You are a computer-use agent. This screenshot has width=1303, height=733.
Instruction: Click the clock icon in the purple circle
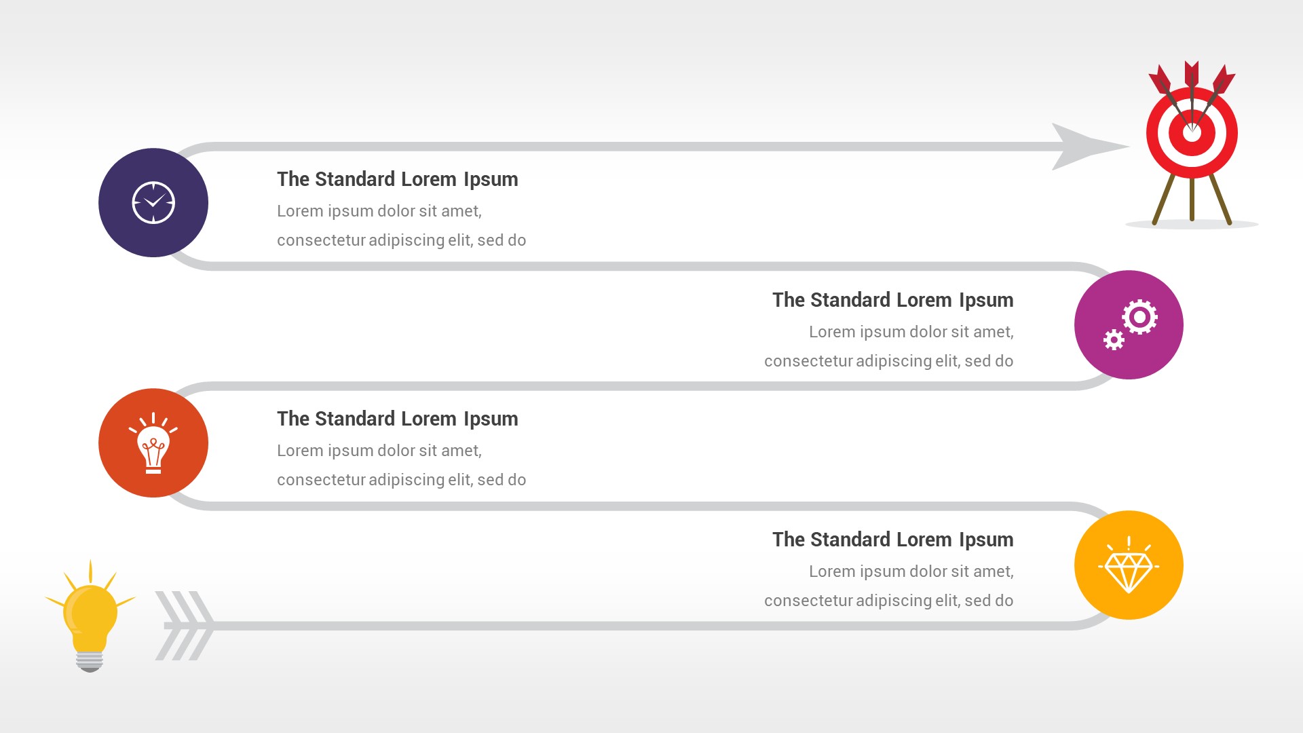coord(153,202)
